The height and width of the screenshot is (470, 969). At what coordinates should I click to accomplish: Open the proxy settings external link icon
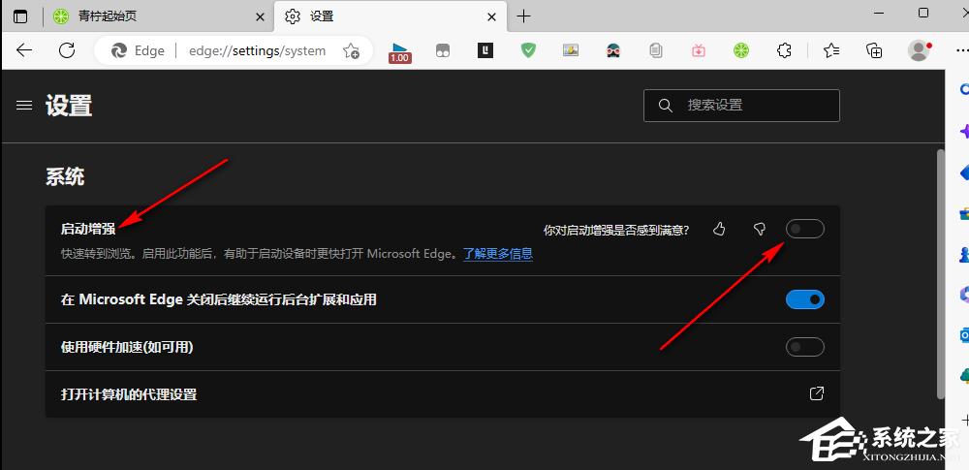pyautogui.click(x=817, y=394)
